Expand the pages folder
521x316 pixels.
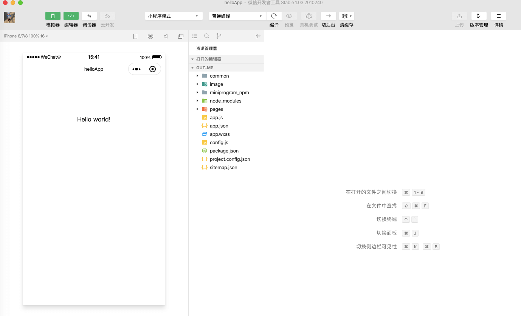pyautogui.click(x=197, y=109)
